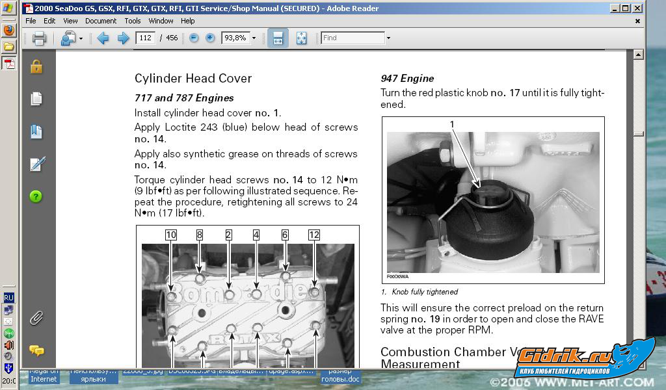Expand the Find options dropdown arrow

pos(388,38)
